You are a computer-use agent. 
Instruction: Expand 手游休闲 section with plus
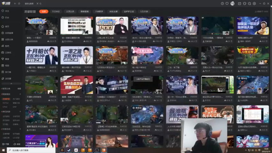[x=20, y=129]
